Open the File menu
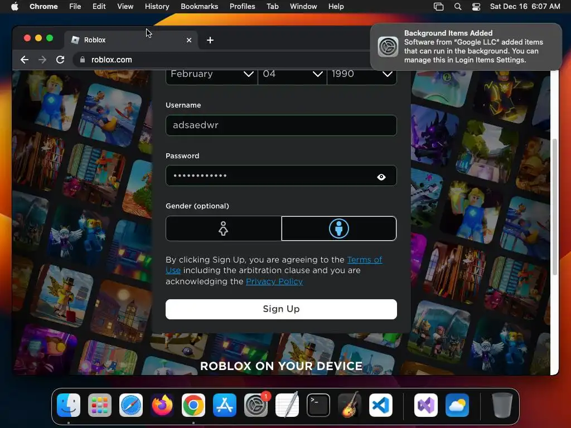Image resolution: width=571 pixels, height=428 pixels. click(x=75, y=7)
